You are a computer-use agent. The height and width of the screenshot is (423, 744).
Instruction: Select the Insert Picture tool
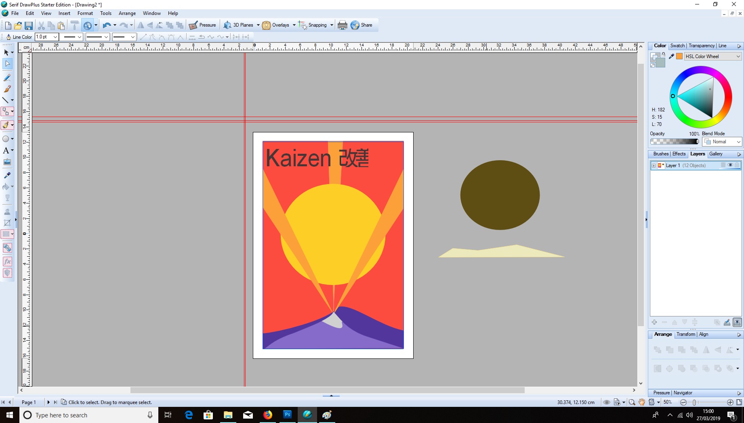[7, 162]
